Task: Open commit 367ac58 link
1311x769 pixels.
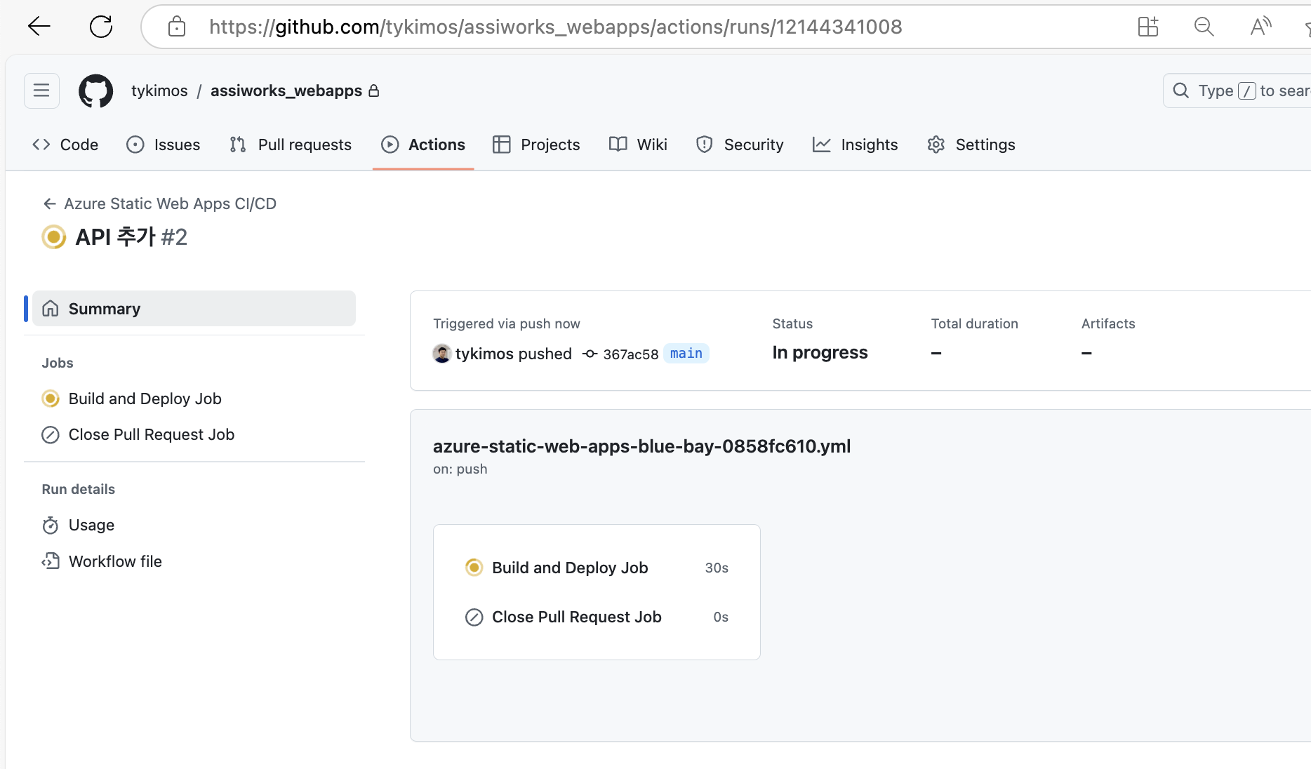Action: 630,354
